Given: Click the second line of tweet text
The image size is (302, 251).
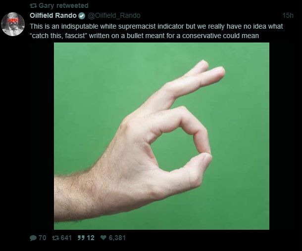Looking at the screenshot, I should pyautogui.click(x=144, y=36).
